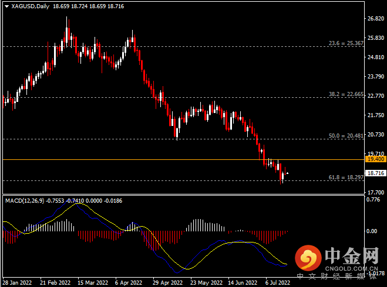The image size is (387, 287).
Task: Click the 22.770 price axis value
Action: click(x=376, y=95)
